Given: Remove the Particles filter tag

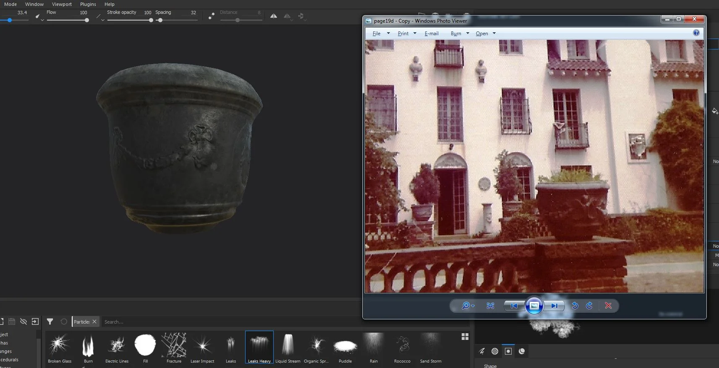Looking at the screenshot, I should [94, 321].
